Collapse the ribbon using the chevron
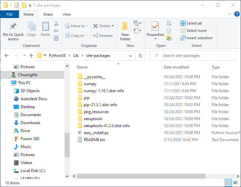The height and width of the screenshot is (187, 241). click(229, 14)
